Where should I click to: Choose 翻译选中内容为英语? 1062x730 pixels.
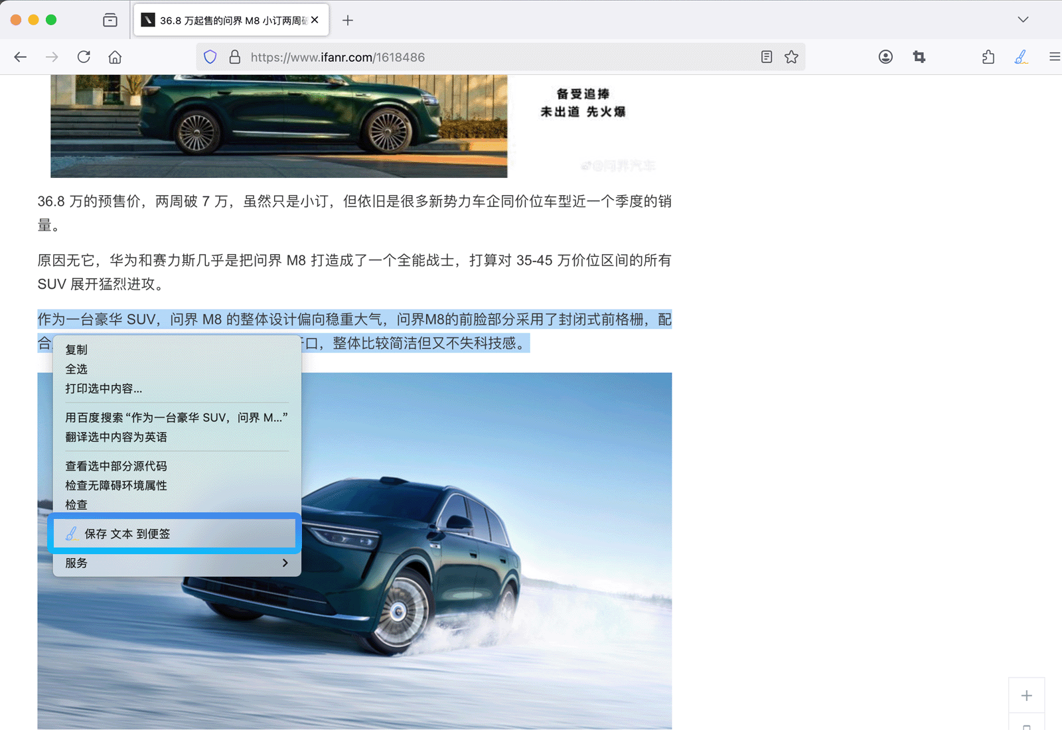coord(177,437)
